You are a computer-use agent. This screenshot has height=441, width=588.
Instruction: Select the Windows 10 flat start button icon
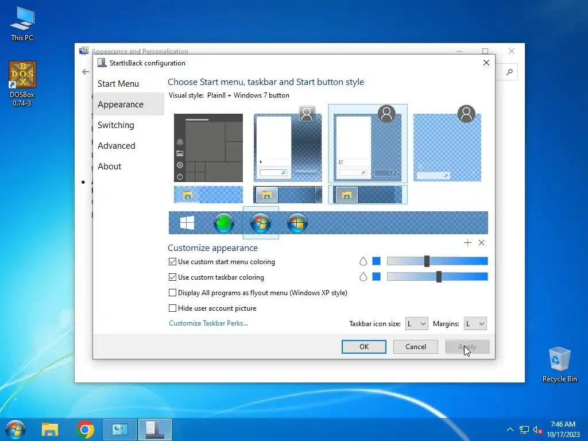[x=187, y=223]
